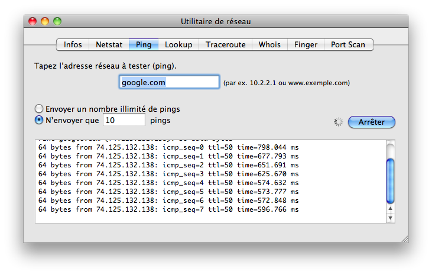The image size is (432, 275).
Task: Click the scrollbar up arrow in results
Action: (390, 209)
